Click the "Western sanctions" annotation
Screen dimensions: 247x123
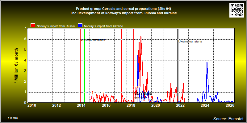point(93,40)
